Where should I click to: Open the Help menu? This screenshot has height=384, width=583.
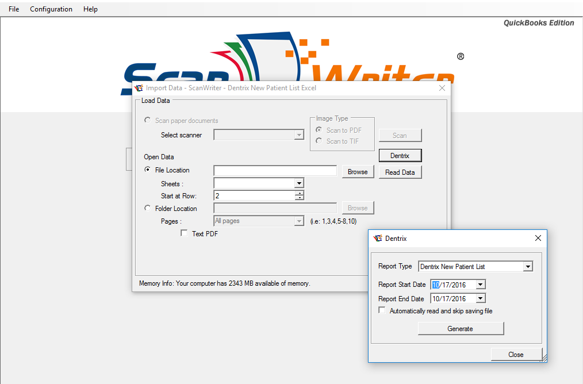pos(90,9)
